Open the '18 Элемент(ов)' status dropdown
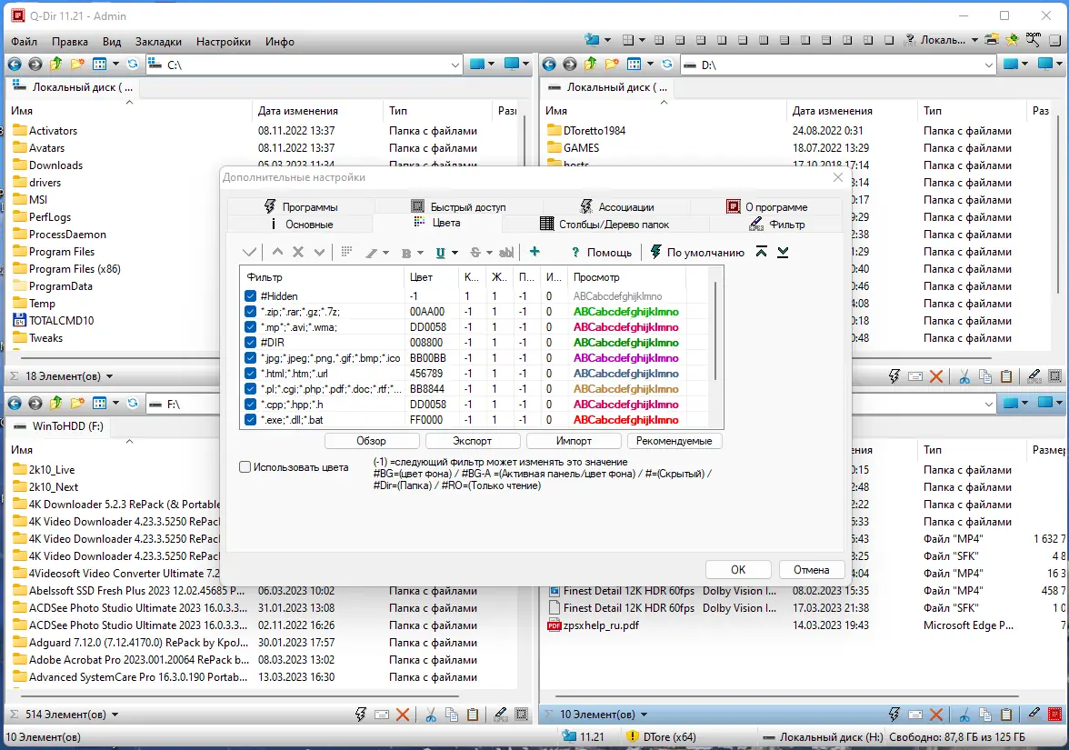Viewport: 1069px width, 750px height. click(110, 376)
